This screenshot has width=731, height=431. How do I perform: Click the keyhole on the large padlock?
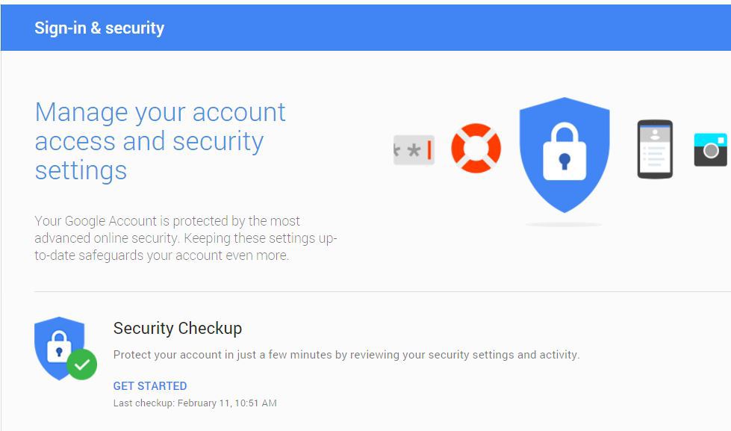pos(564,161)
